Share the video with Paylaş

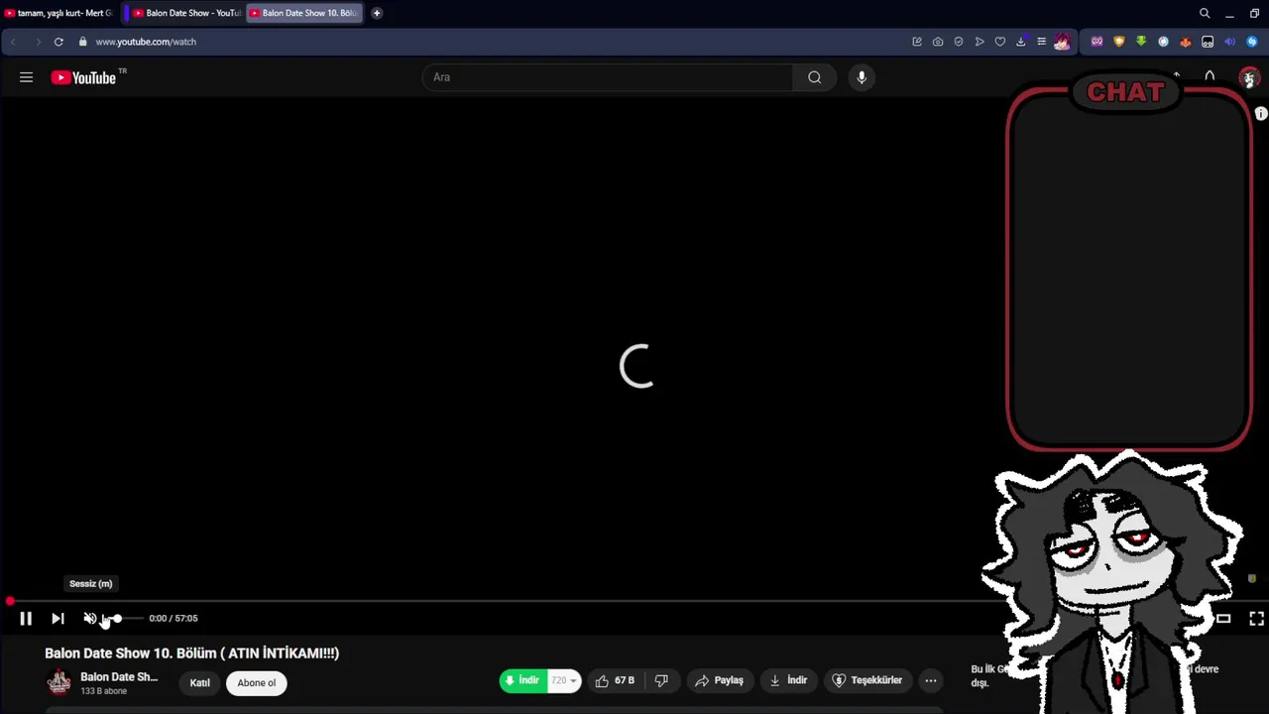tap(719, 680)
